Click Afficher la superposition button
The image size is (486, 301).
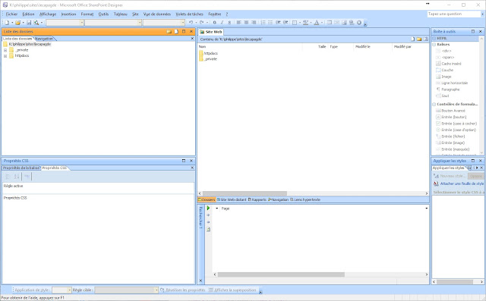click(232, 290)
